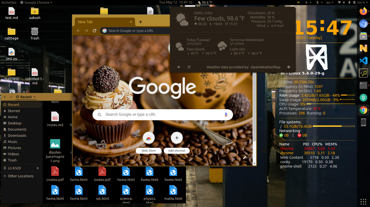
Task: Toggle the Wi-Fi indicator in the top bar
Action: pyautogui.click(x=339, y=2)
